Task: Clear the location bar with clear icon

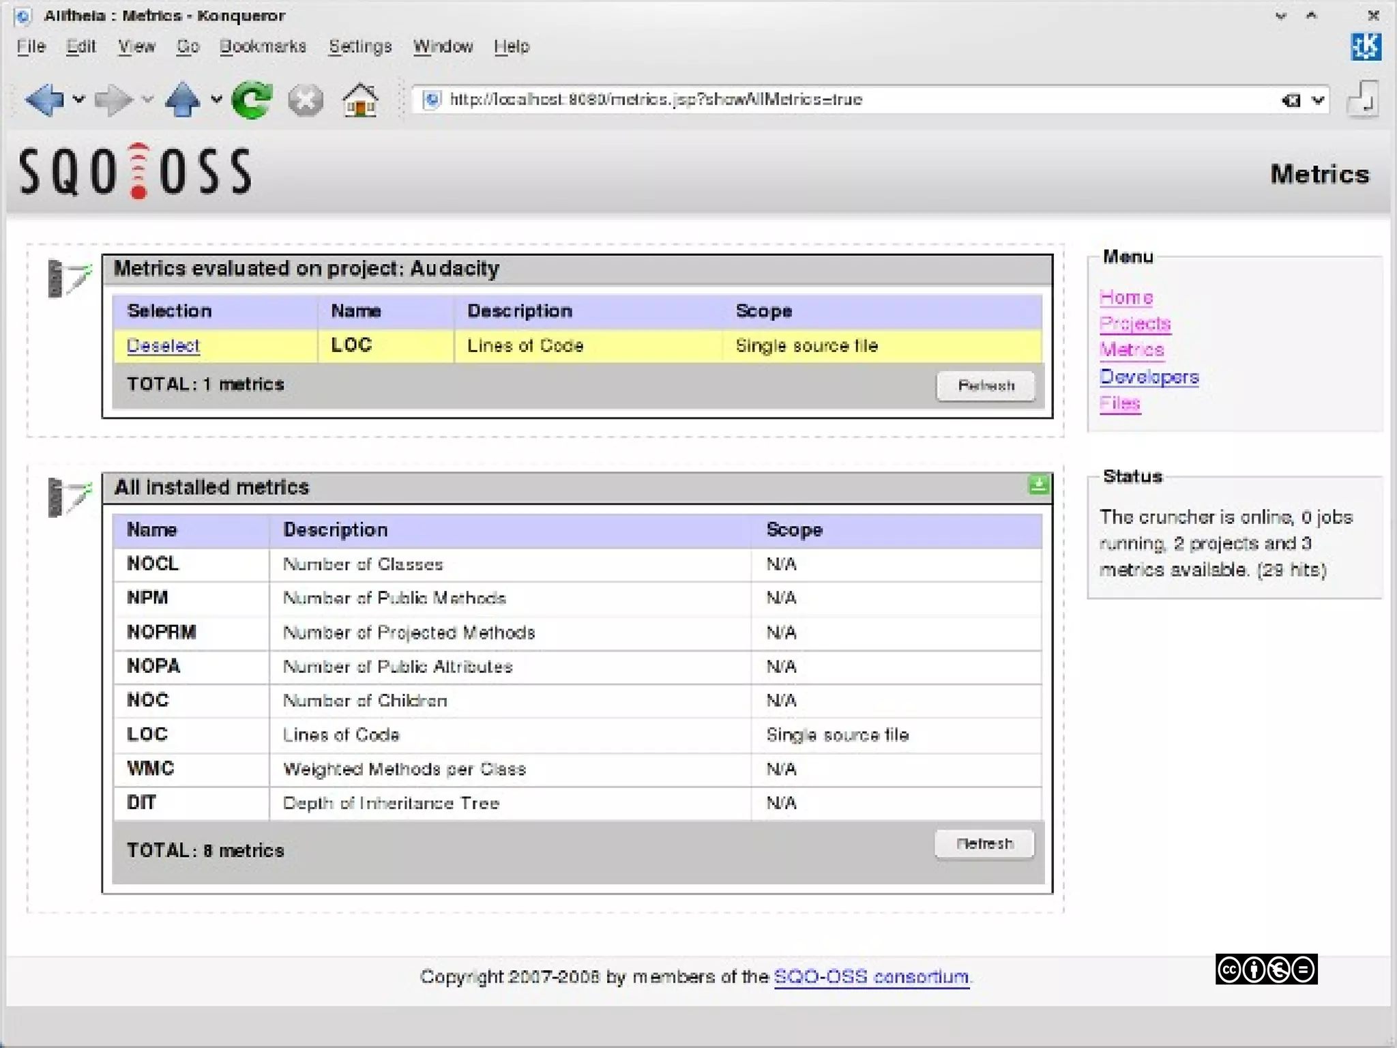Action: pos(1291,100)
